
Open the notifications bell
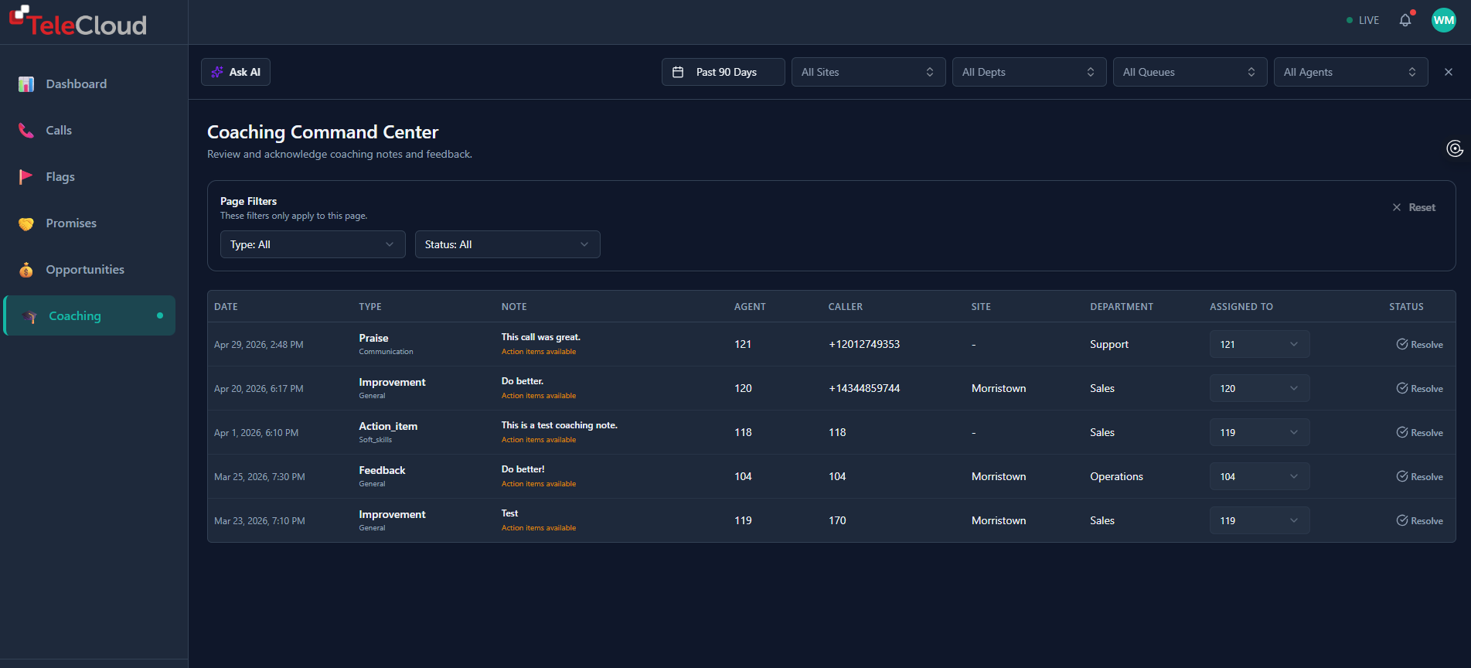tap(1405, 20)
